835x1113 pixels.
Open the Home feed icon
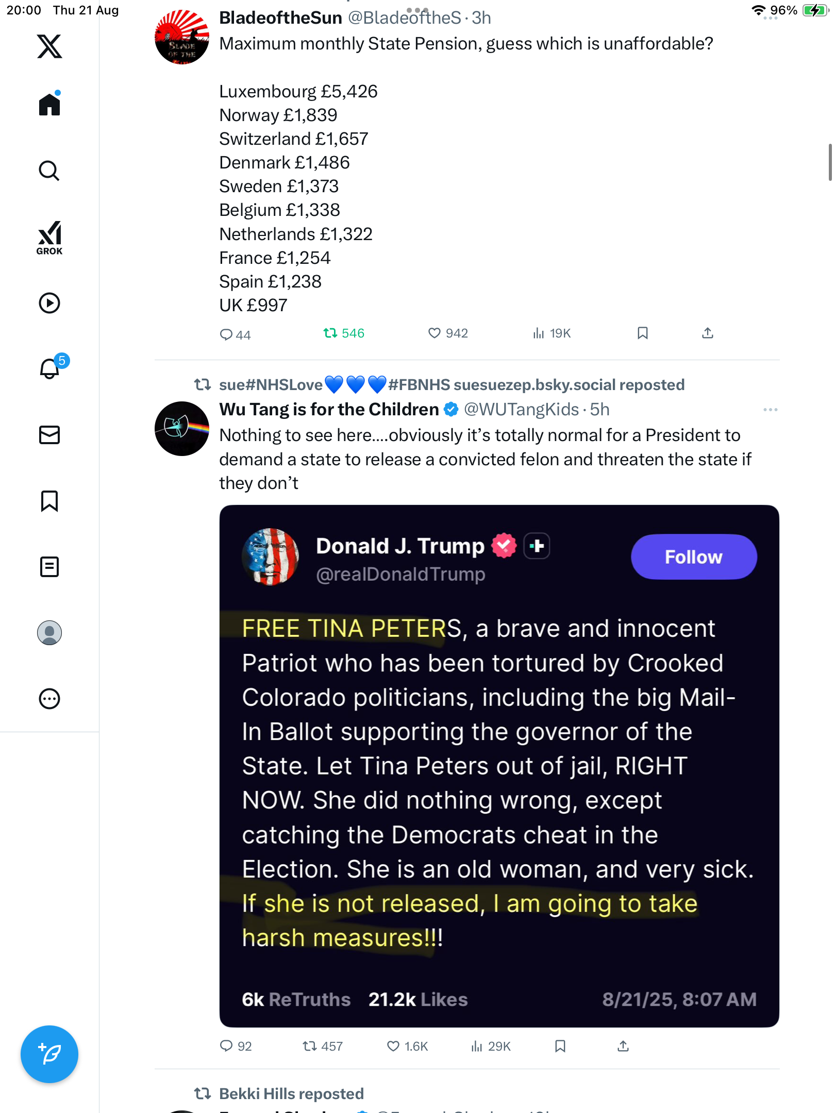coord(49,104)
